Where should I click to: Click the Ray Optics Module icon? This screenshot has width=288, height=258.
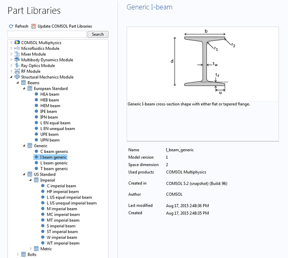pyautogui.click(x=17, y=66)
